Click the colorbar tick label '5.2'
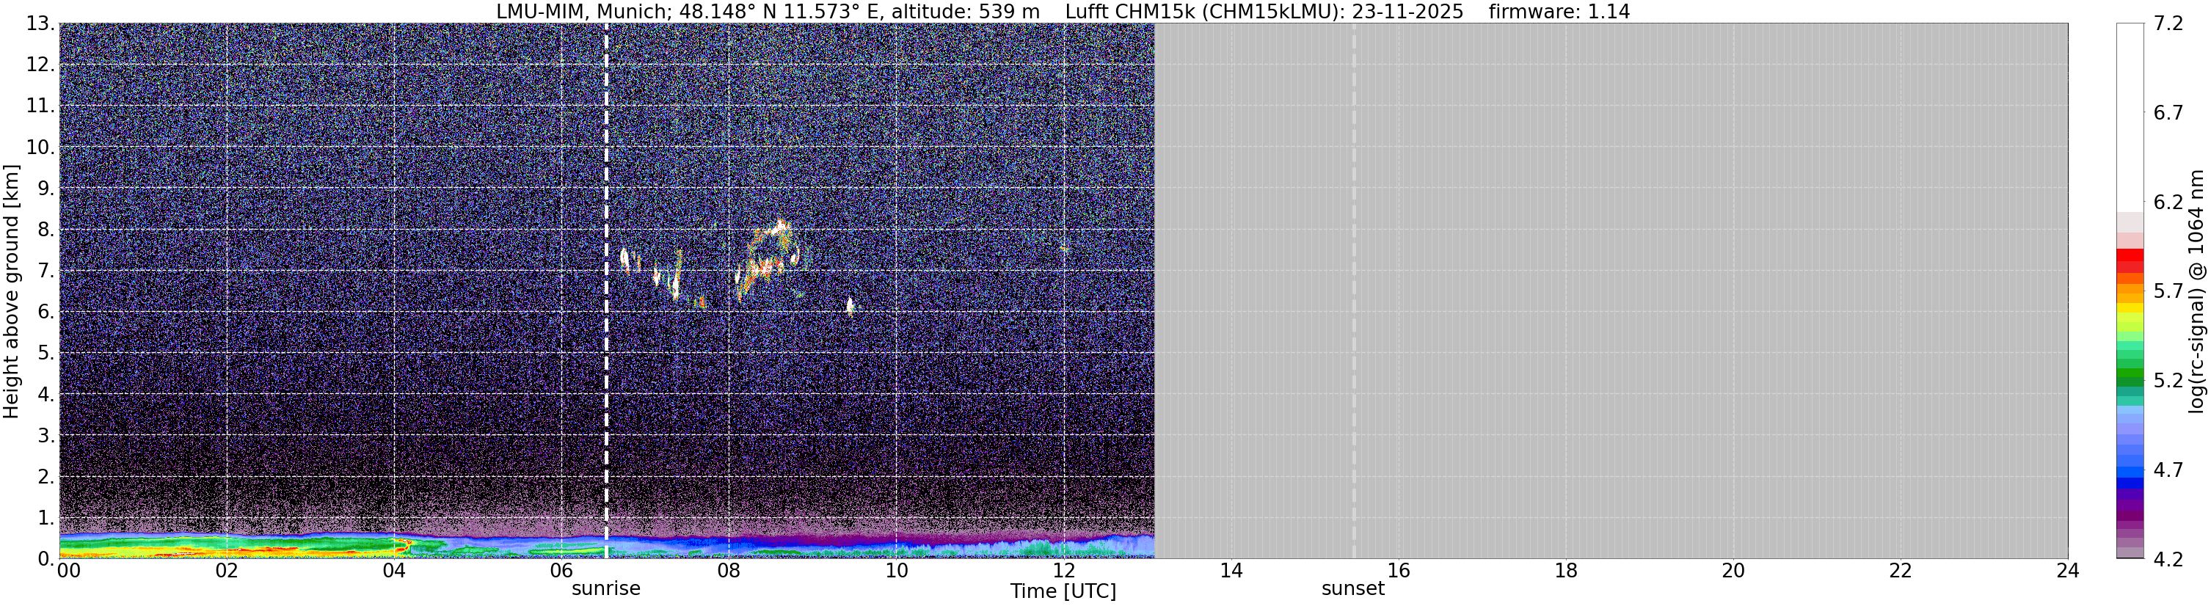Viewport: 2211px width, 606px height. pos(2168,381)
